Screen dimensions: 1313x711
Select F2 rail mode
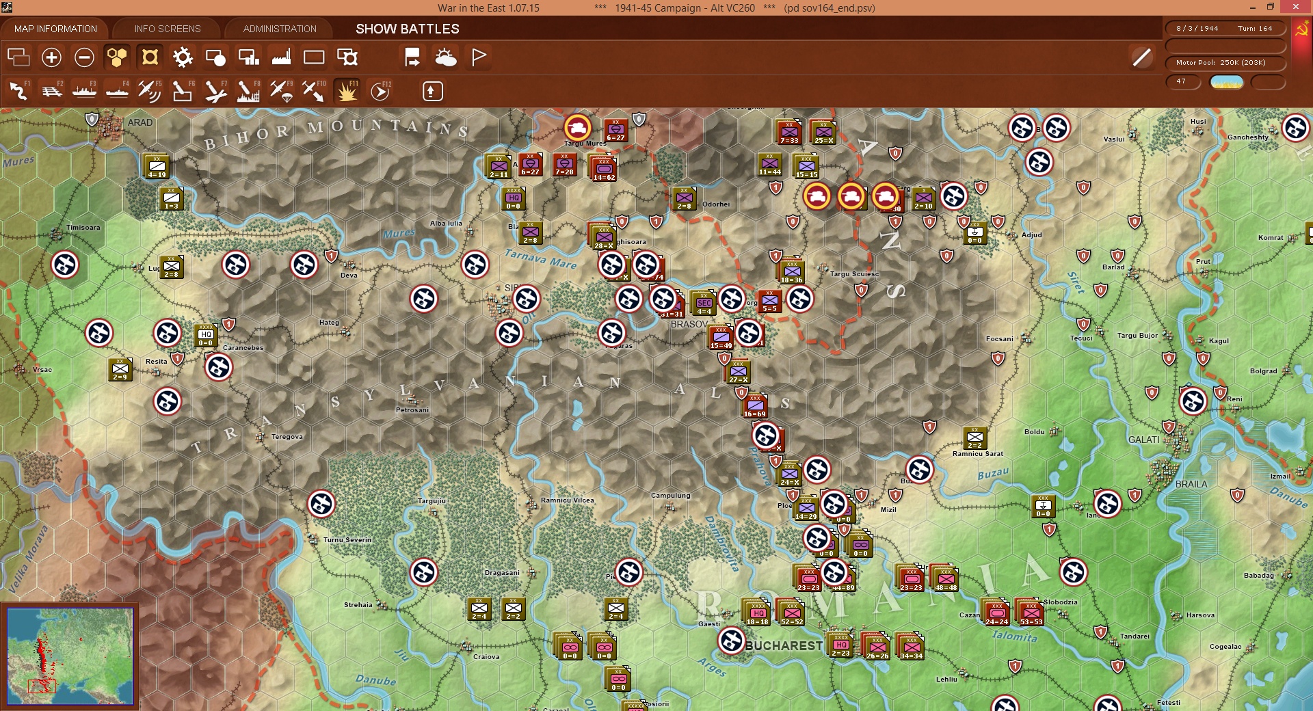[x=52, y=91]
